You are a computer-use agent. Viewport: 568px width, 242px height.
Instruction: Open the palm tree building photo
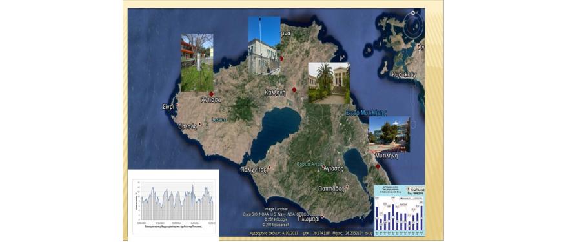tap(329, 83)
